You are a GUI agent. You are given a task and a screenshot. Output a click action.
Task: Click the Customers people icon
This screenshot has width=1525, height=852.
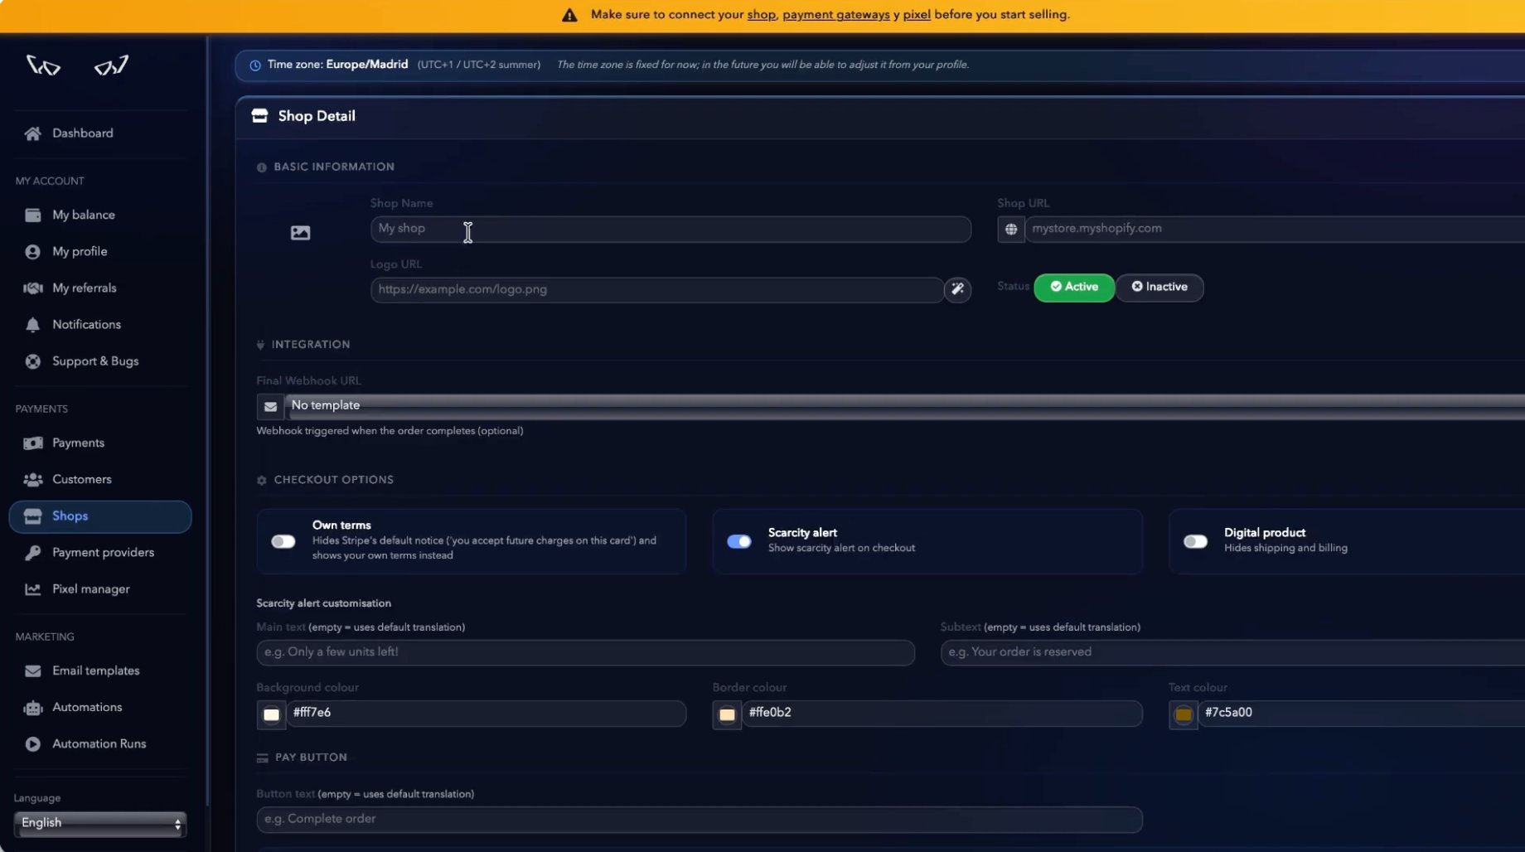click(x=32, y=480)
